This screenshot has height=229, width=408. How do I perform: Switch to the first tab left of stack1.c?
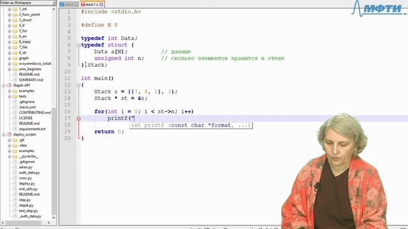69,4
